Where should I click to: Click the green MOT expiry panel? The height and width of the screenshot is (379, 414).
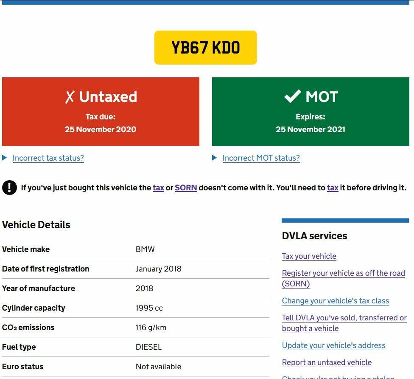[310, 123]
